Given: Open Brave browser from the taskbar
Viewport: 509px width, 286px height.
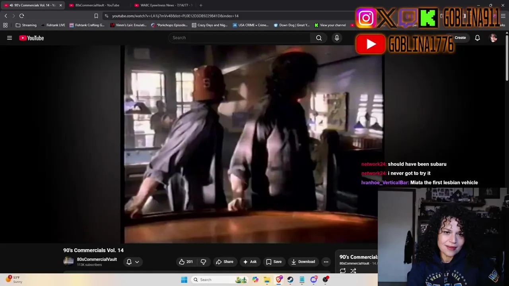Looking at the screenshot, I should [x=279, y=280].
